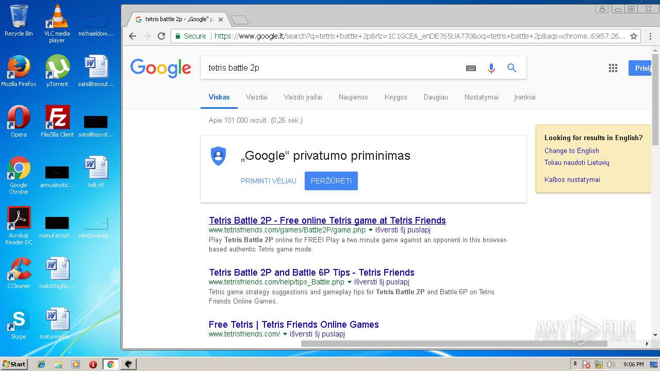Click Change to English link
660x371 pixels.
[572, 151]
